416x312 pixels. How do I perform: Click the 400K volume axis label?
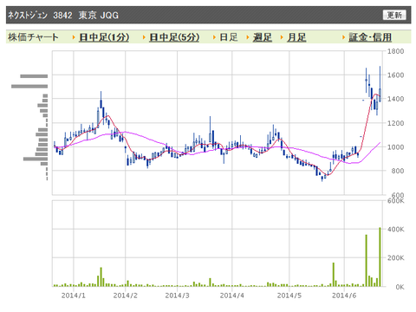396,230
